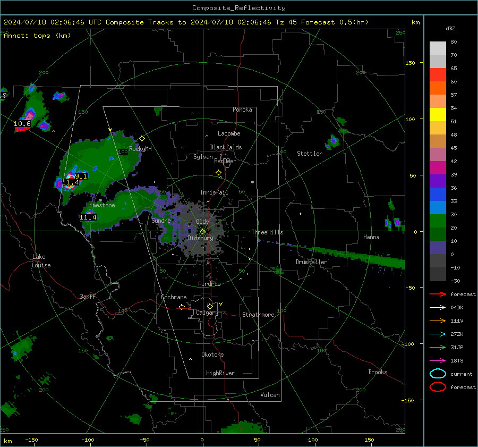
Task: Click the Lake Louise label
Action: click(41, 261)
